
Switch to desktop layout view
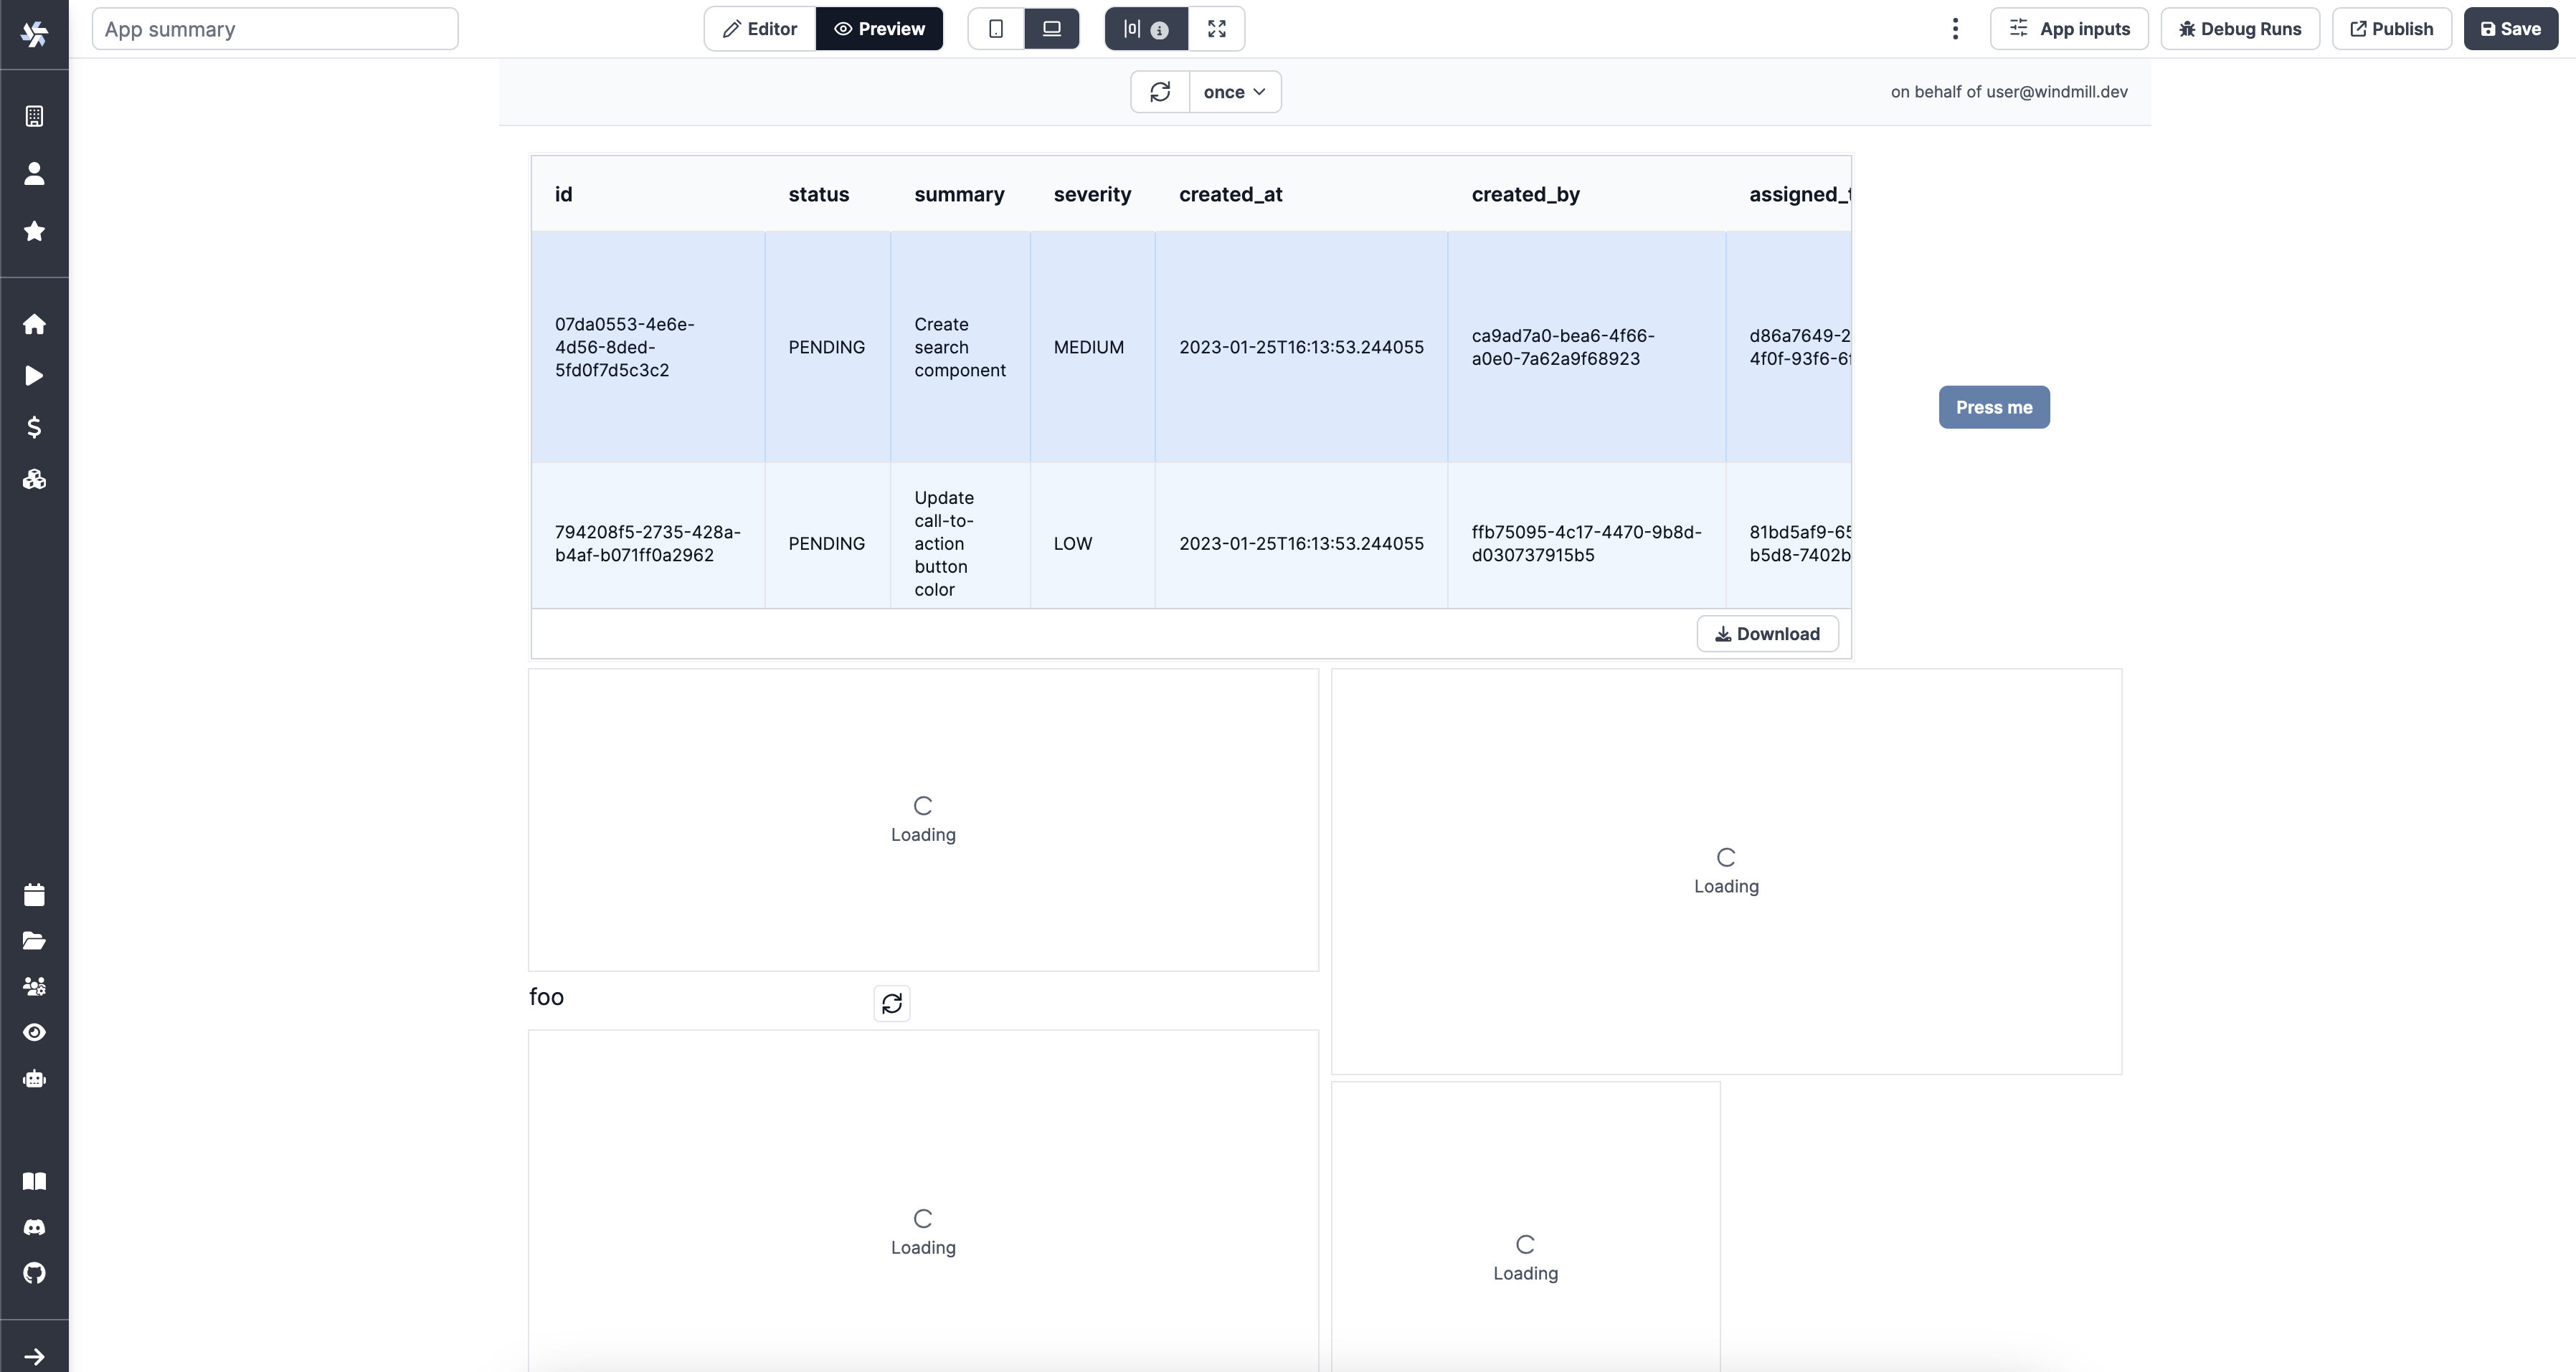pyautogui.click(x=1051, y=29)
